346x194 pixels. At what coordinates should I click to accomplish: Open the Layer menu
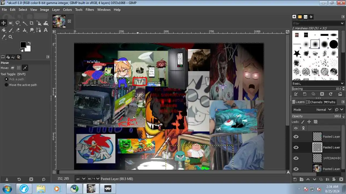pos(56,9)
